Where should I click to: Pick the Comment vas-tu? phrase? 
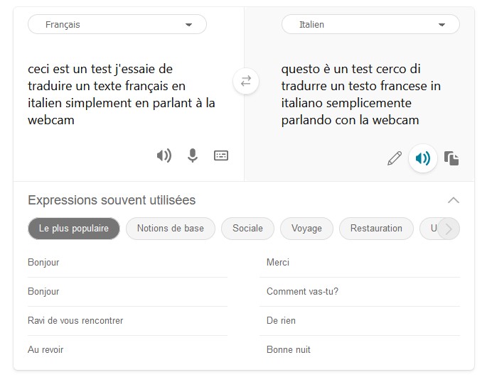click(302, 292)
